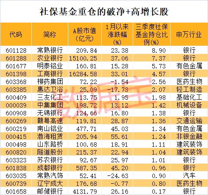208x195 pixels.
Task: Select the name 渤海租赁
Action: 50,136
